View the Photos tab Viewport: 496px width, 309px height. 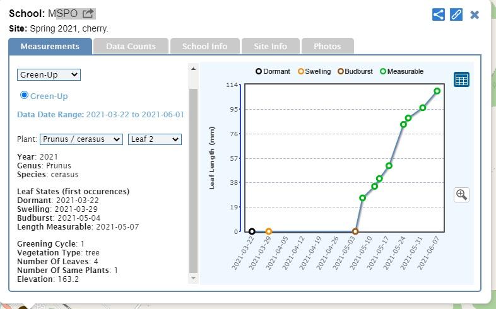[x=327, y=46]
